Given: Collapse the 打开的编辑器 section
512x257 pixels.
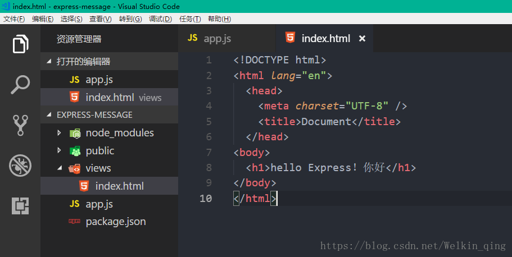Looking at the screenshot, I should point(49,61).
